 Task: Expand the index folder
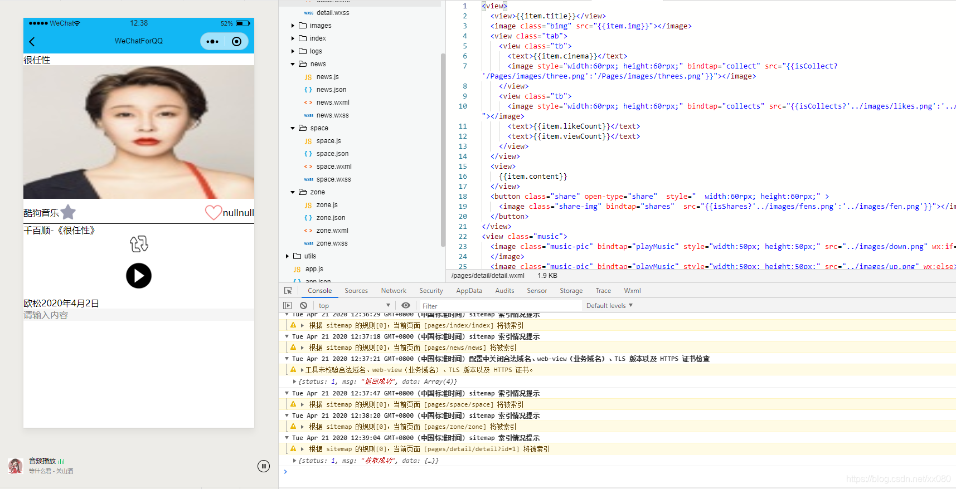click(x=293, y=38)
